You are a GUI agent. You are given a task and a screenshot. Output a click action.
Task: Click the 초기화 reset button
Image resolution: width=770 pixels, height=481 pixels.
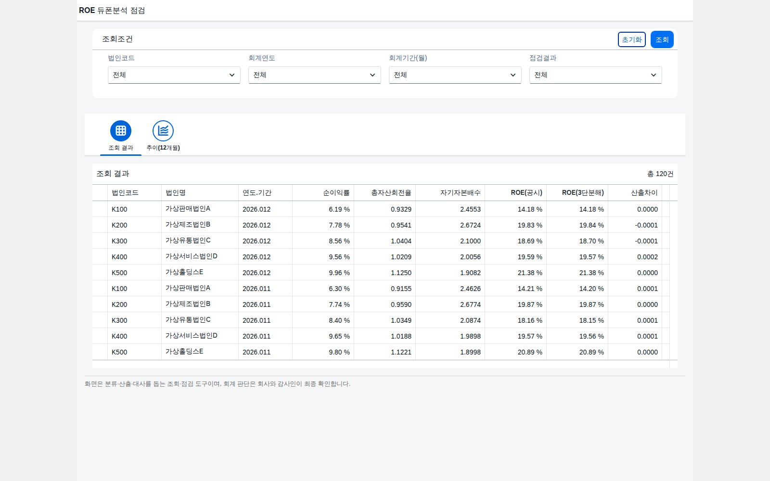click(x=631, y=39)
